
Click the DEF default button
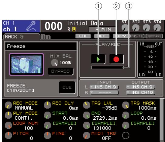[102, 36]
